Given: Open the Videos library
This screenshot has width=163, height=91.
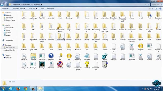Looking at the screenshot, I should pos(8,35).
